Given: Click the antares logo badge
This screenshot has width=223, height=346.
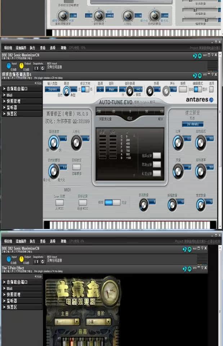Looking at the screenshot, I should (211, 100).
